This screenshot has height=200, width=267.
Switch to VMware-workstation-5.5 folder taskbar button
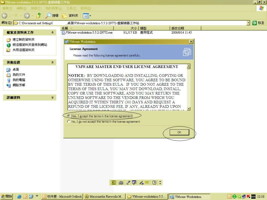click(x=147, y=197)
